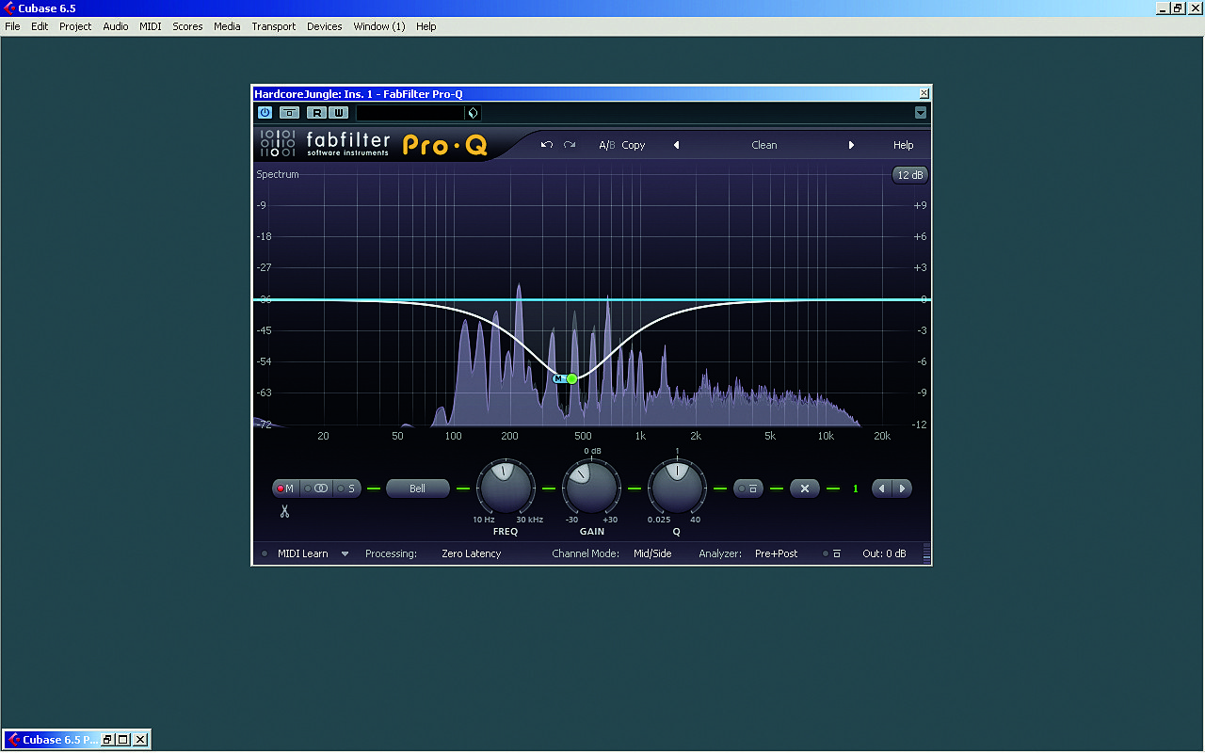Restore the minimized Cubase 6.5 project window
Image resolution: width=1205 pixels, height=753 pixels.
(x=107, y=740)
